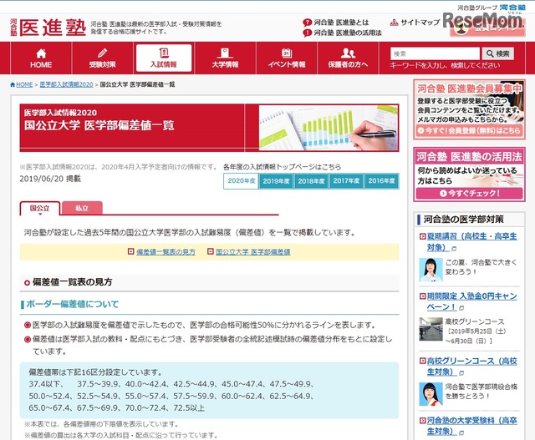The height and width of the screenshot is (440, 535).
Task: Click the thumbnail beside この夏、河合塾で大きく変わろう
Action: (x=431, y=270)
